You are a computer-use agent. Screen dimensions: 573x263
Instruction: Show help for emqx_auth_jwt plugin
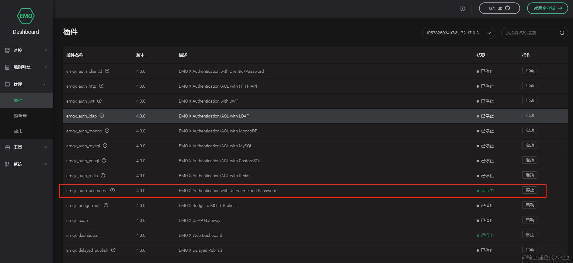point(99,101)
